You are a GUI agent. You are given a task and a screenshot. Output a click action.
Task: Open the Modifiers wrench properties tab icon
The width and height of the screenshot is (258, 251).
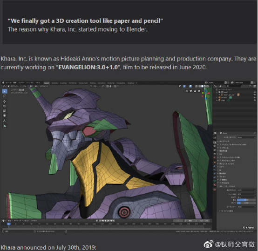pos(215,166)
